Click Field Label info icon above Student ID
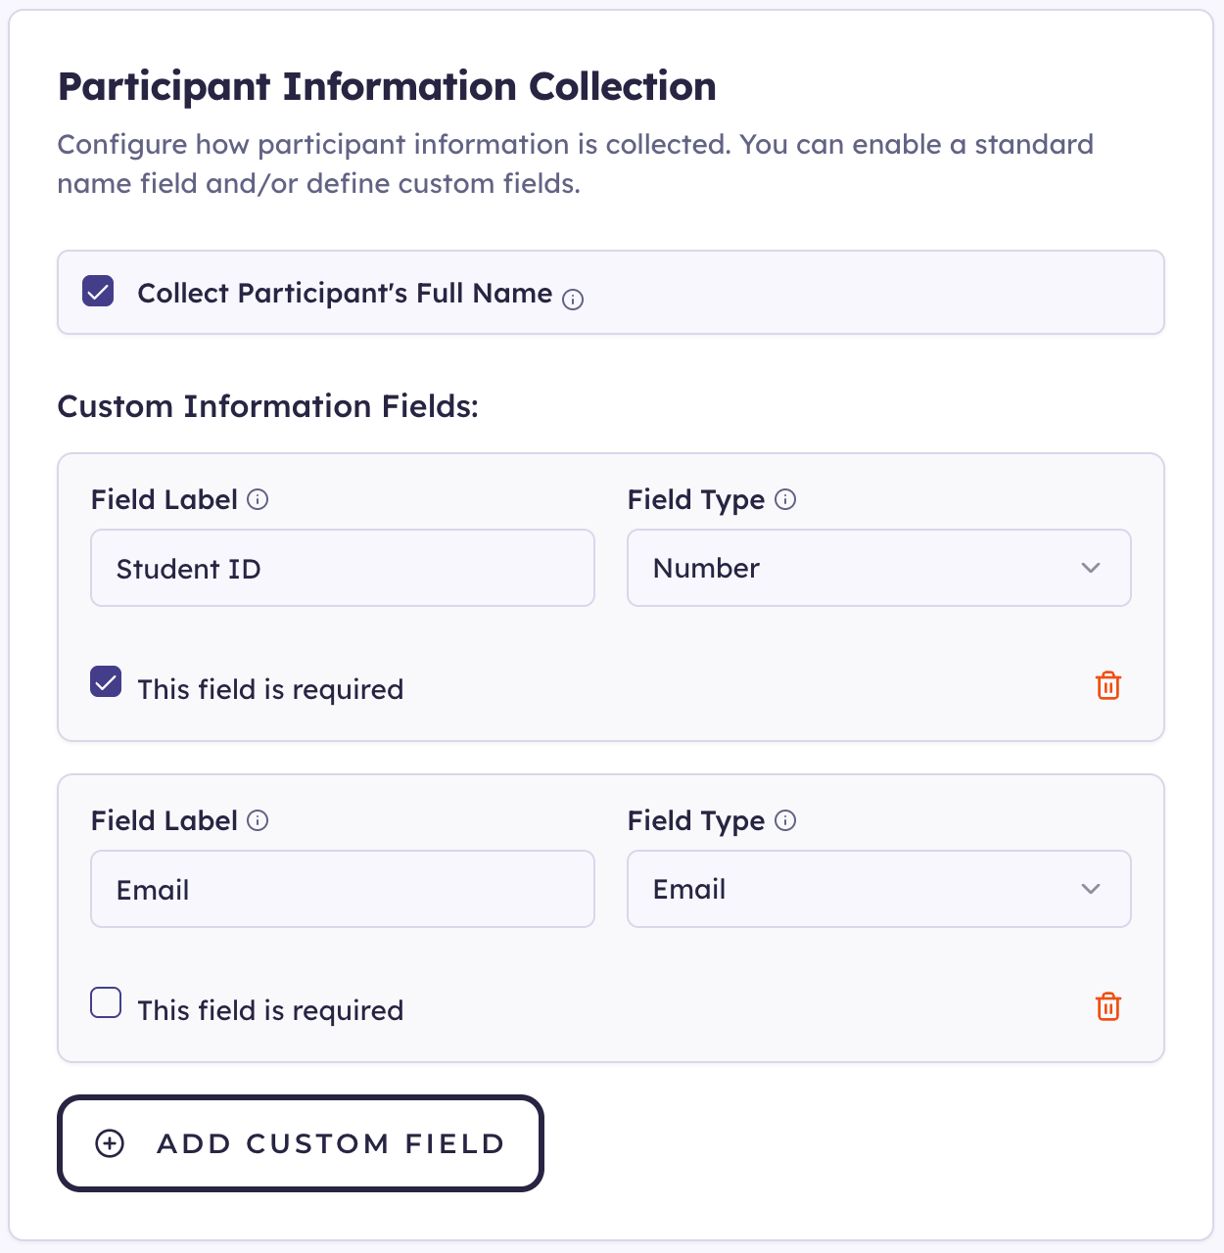Screen dimensions: 1224x1253 pos(258,499)
